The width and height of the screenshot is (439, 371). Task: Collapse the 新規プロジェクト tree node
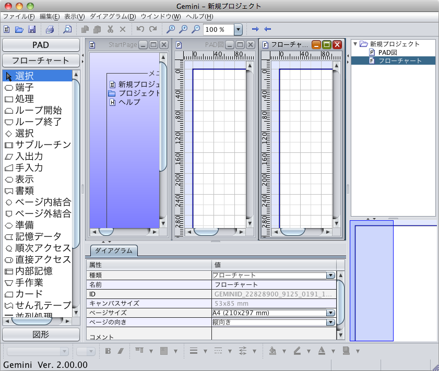click(x=355, y=44)
